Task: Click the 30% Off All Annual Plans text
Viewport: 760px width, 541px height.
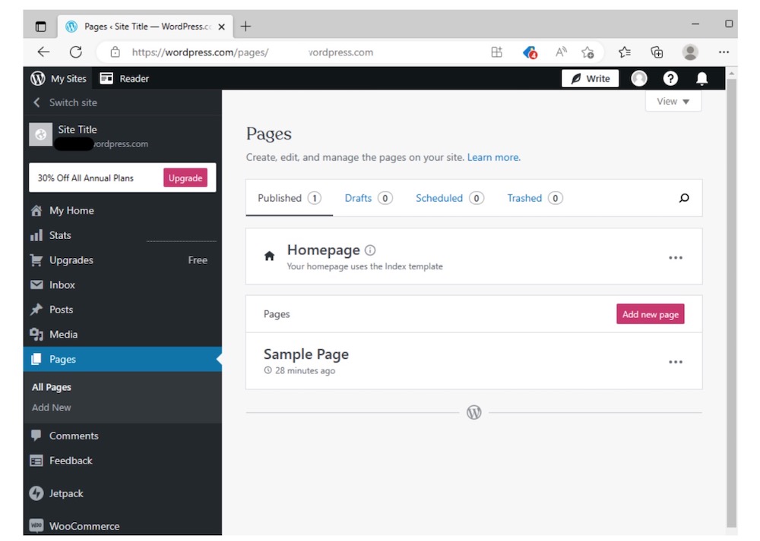Action: [85, 178]
